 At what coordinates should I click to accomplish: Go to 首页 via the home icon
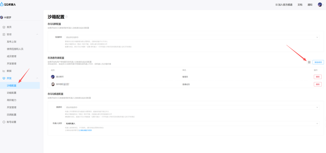(x=4, y=27)
